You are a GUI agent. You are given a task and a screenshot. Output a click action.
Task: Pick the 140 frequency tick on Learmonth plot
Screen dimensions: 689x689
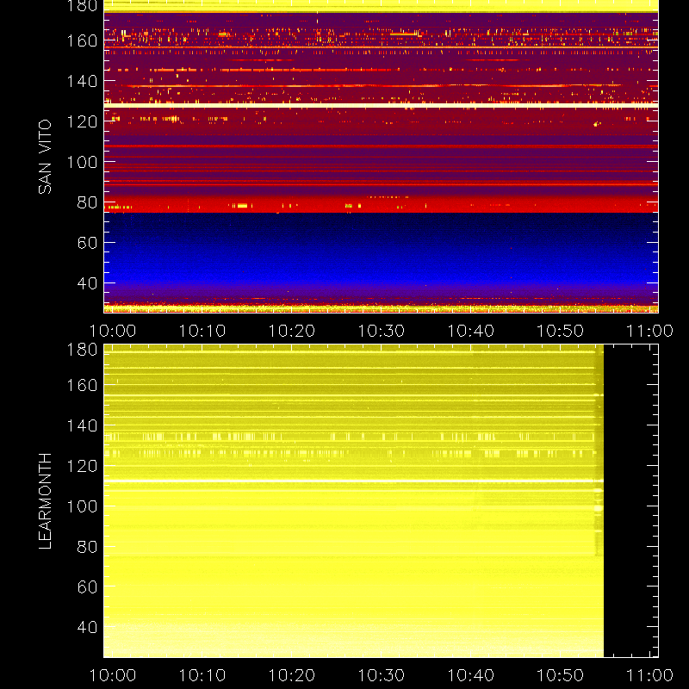(82, 425)
